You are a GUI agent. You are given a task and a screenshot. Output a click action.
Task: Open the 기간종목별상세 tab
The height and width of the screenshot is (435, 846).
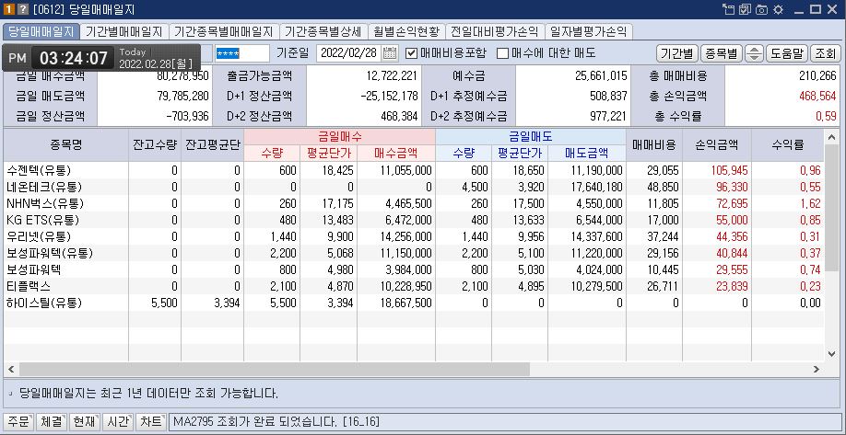324,32
